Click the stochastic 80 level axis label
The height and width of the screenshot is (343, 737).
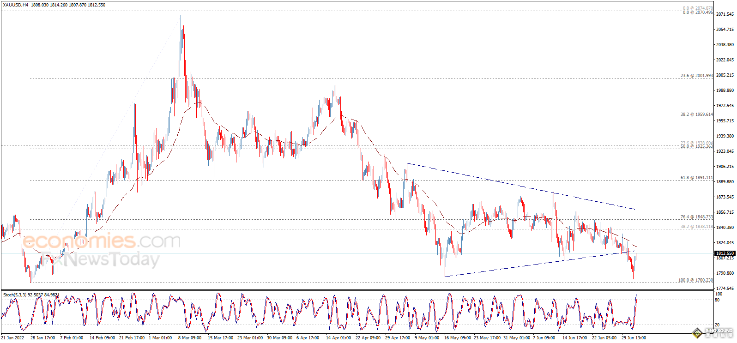point(717,300)
